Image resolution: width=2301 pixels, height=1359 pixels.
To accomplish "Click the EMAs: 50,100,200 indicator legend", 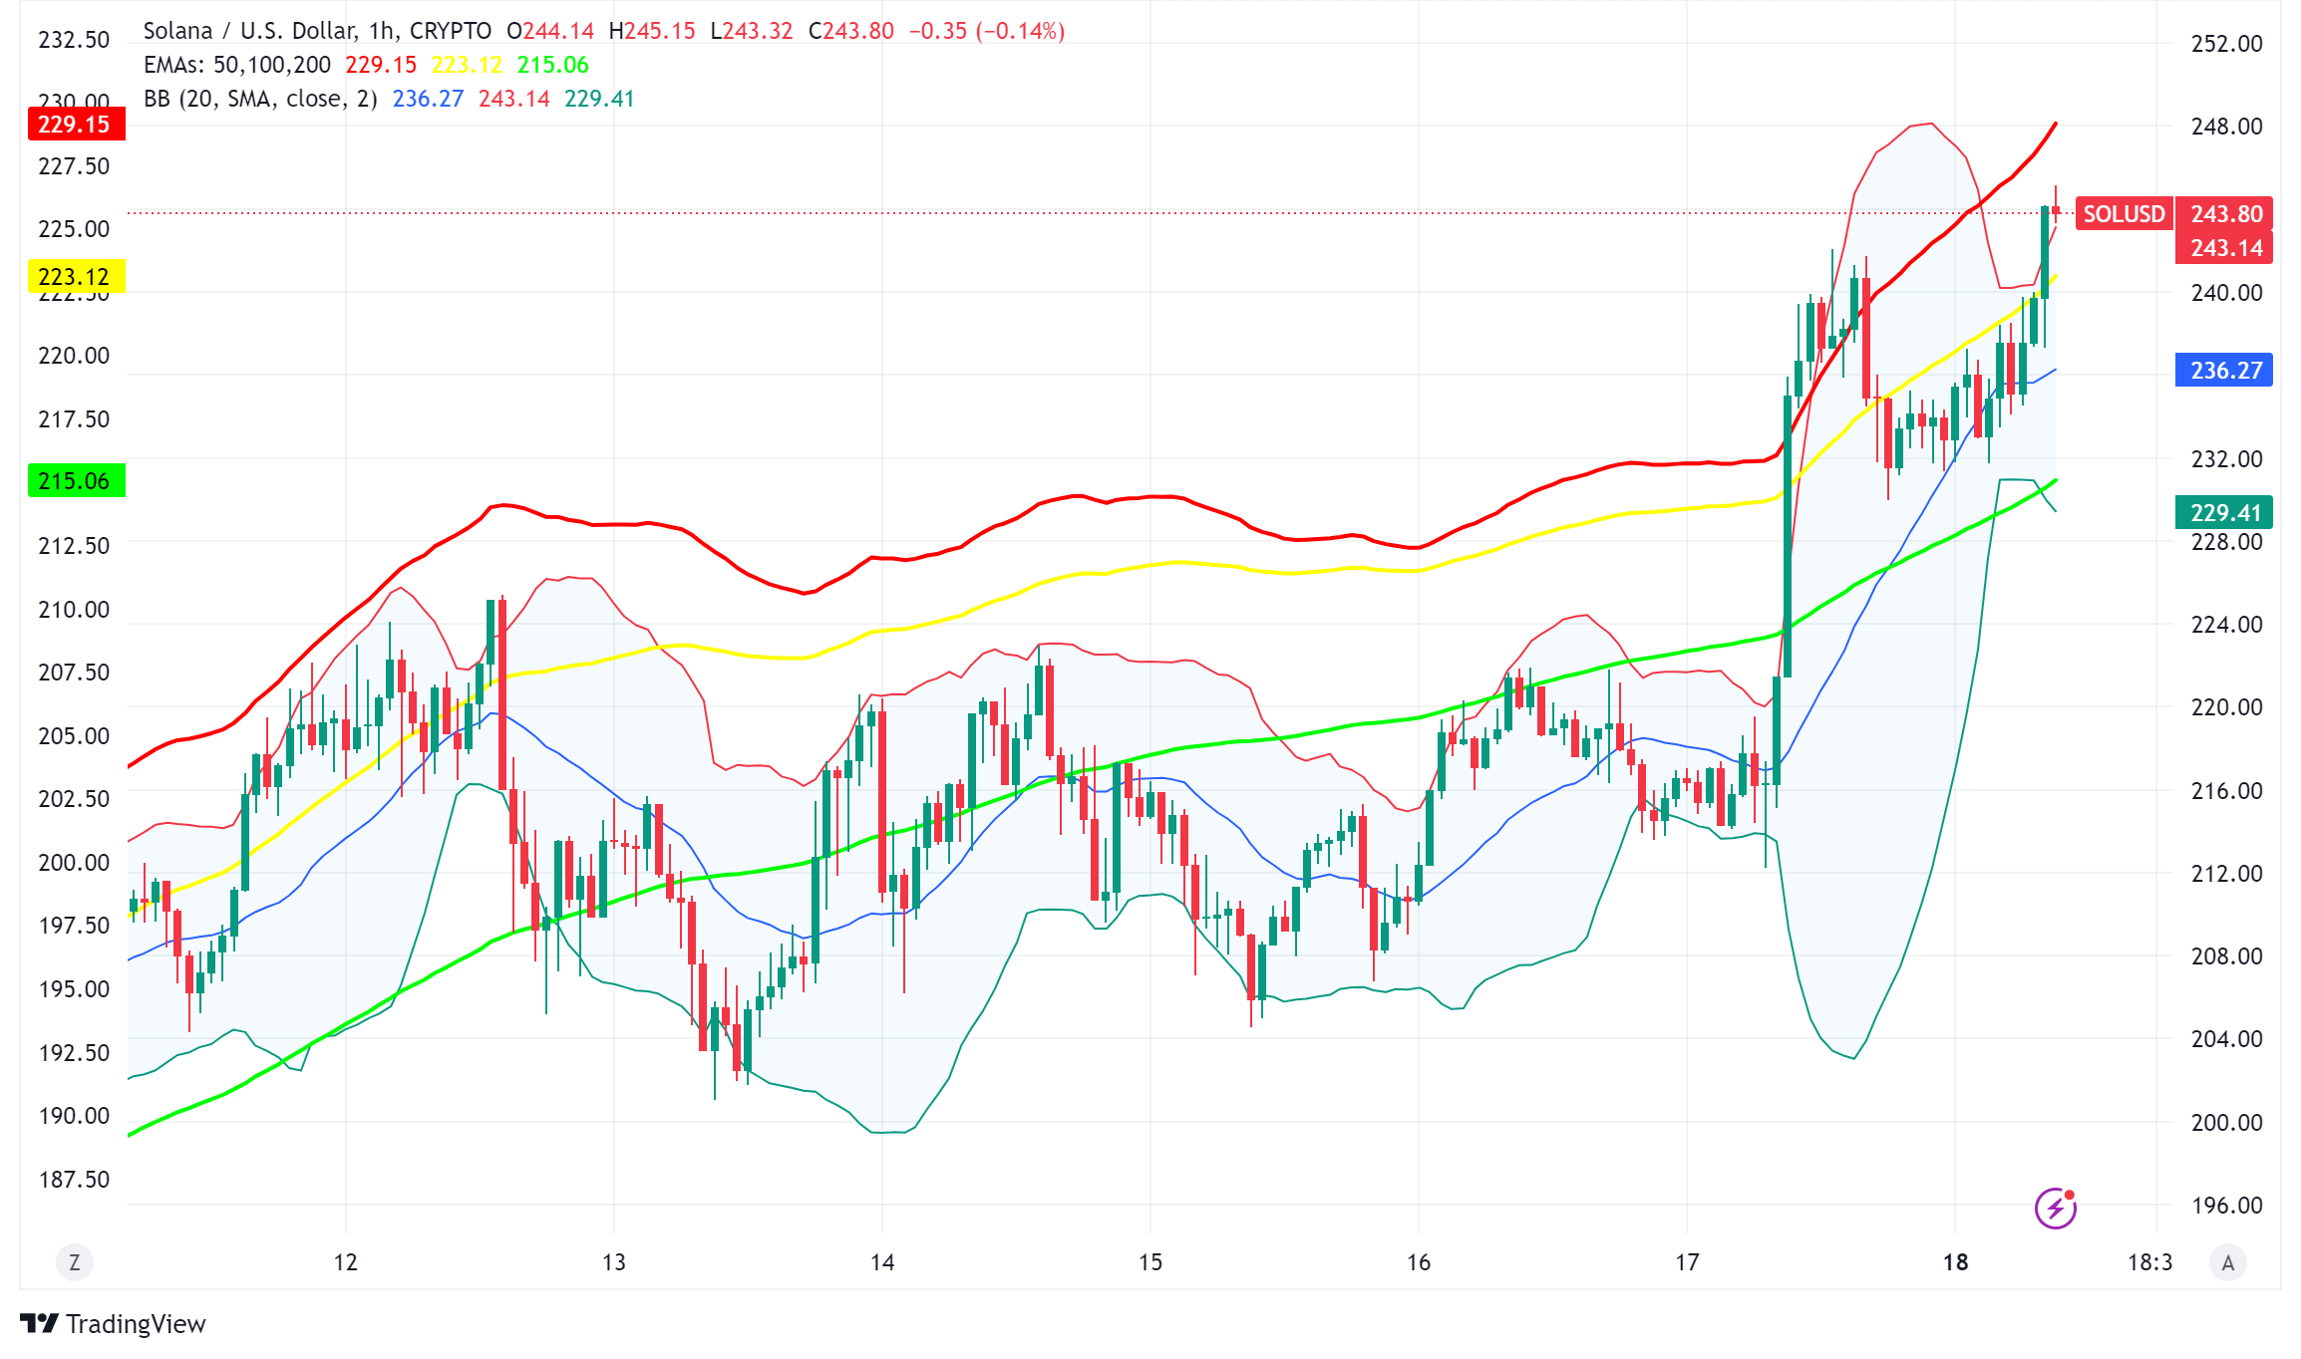I will click(237, 65).
